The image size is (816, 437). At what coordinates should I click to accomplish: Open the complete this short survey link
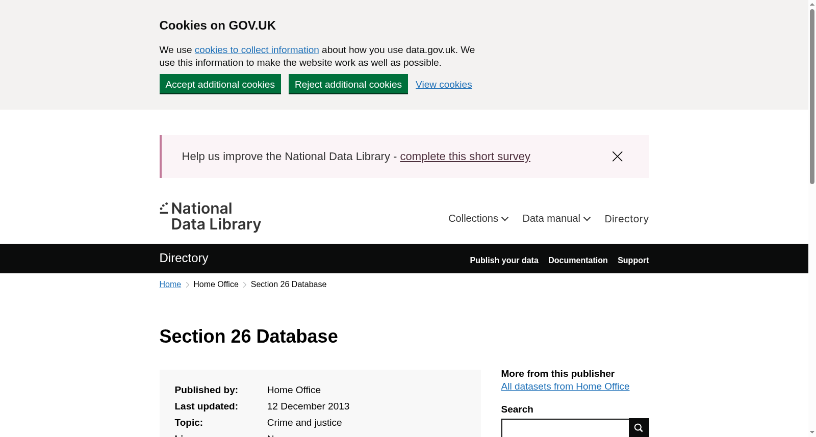coord(465,157)
